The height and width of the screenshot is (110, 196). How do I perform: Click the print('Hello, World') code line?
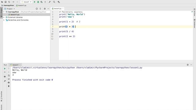coord(72,14)
